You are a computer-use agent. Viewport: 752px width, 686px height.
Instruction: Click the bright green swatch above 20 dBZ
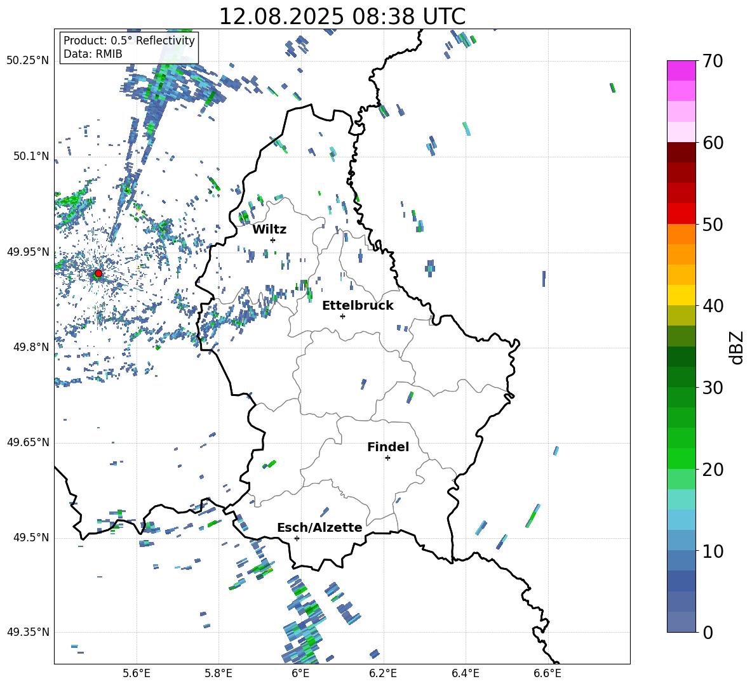pyautogui.click(x=681, y=458)
